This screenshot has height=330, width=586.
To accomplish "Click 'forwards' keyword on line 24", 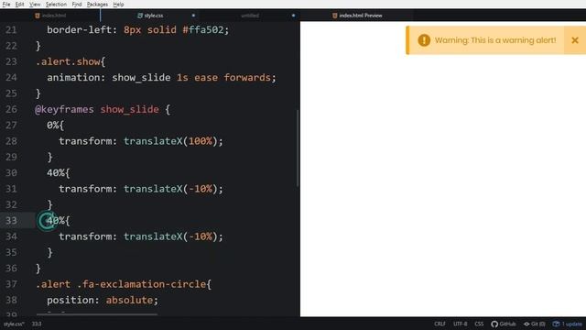I will (x=247, y=77).
